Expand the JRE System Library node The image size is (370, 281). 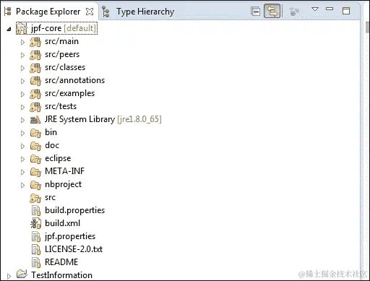tap(22, 120)
